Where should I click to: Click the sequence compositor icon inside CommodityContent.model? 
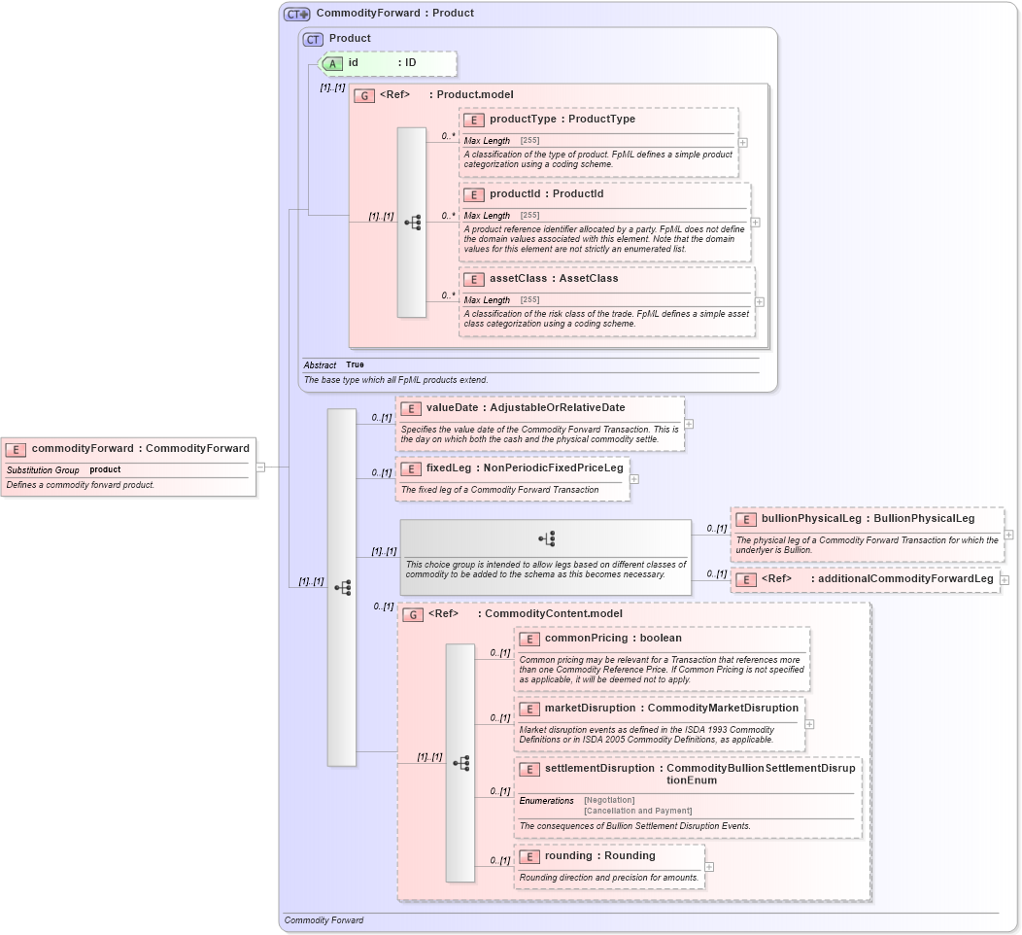460,763
